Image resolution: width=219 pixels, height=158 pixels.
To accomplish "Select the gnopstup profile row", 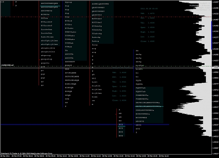I will [47, 59].
